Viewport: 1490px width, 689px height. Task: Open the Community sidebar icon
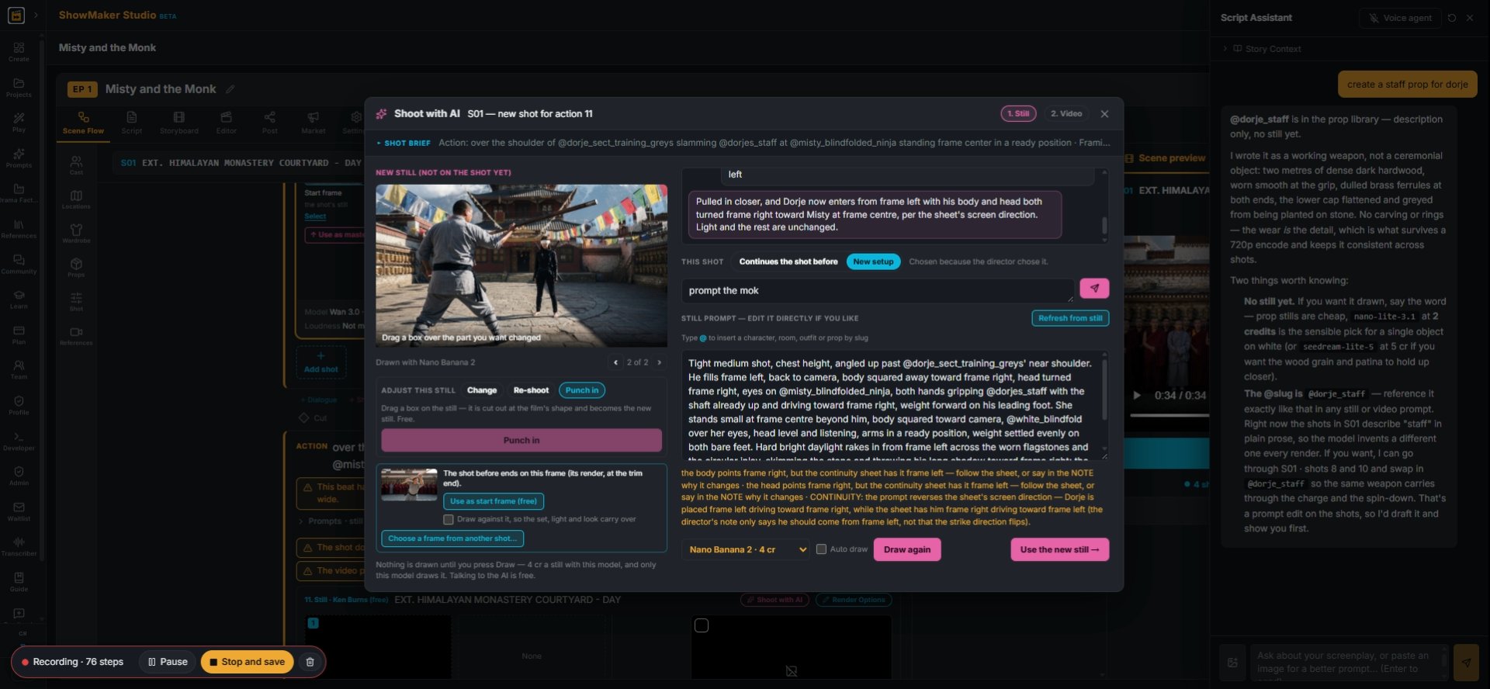[x=19, y=265]
